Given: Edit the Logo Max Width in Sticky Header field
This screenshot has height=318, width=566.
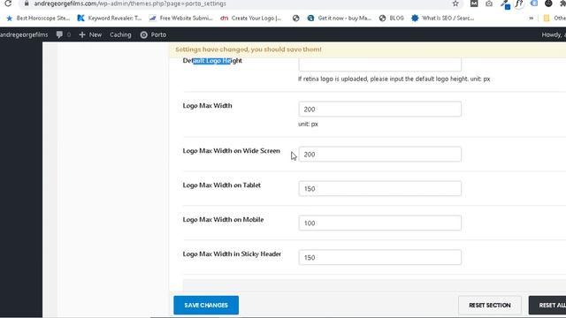Looking at the screenshot, I should pos(379,257).
